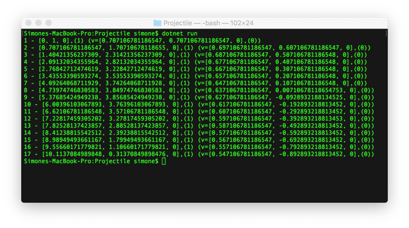Click the first prompt 'Simones-MacBook-Pro:Projectile simone$'

coord(91,33)
